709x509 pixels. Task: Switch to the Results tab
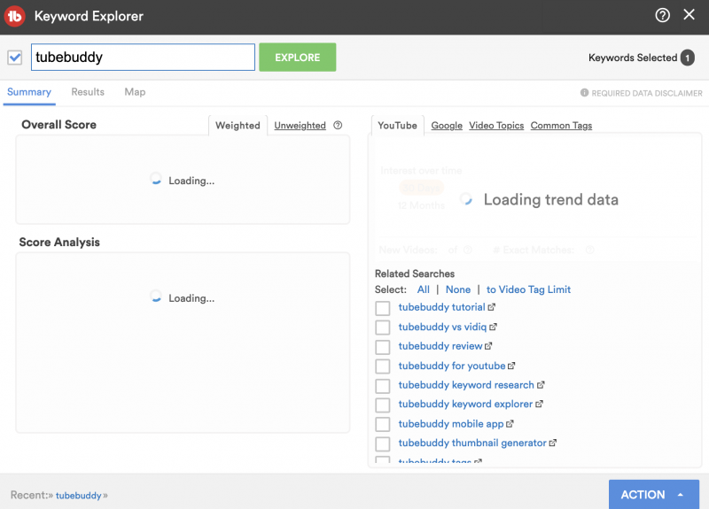coord(88,92)
